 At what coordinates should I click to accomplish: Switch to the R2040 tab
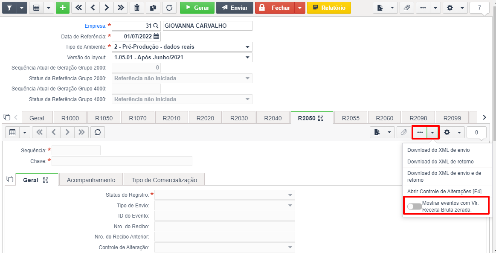[273, 118]
